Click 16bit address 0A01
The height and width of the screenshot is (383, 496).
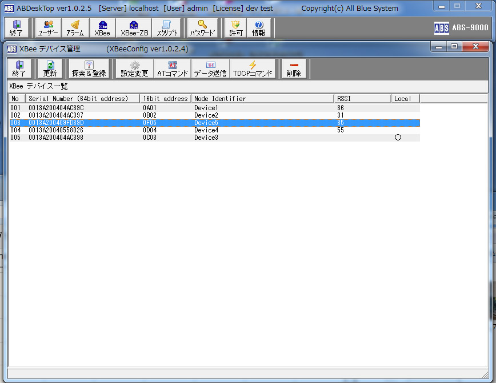point(150,108)
